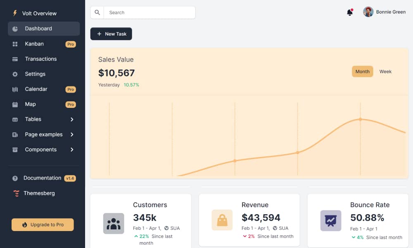The width and height of the screenshot is (413, 248).
Task: Click the highest data point on sales chart
Action: pyautogui.click(x=360, y=119)
